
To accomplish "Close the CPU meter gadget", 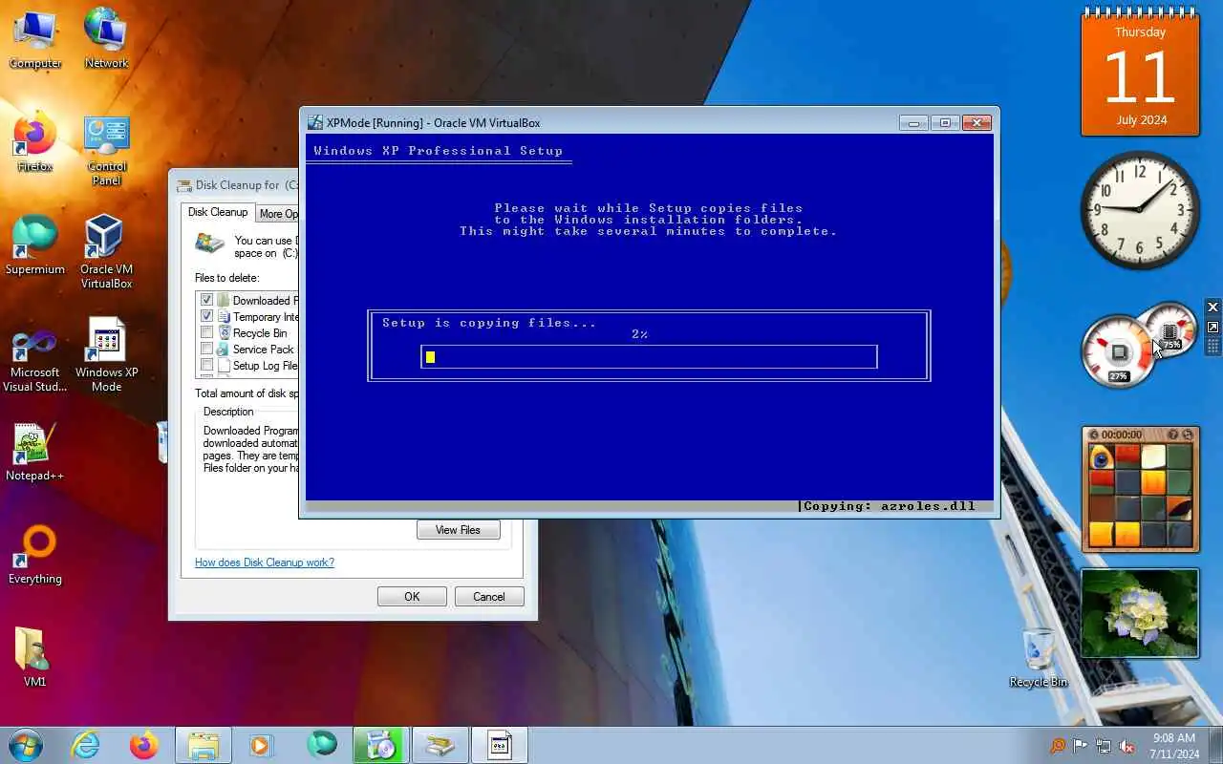I will point(1212,308).
